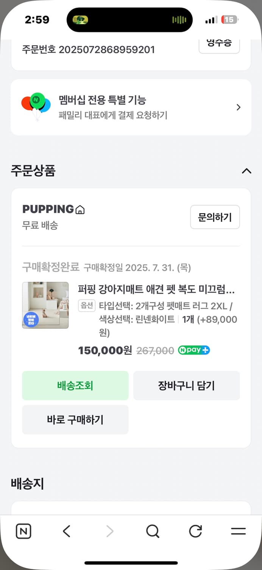Screen dimensions: 262x570
Task: Open 멤버십 전용 특별 기능 via its chevron
Action: 238,107
